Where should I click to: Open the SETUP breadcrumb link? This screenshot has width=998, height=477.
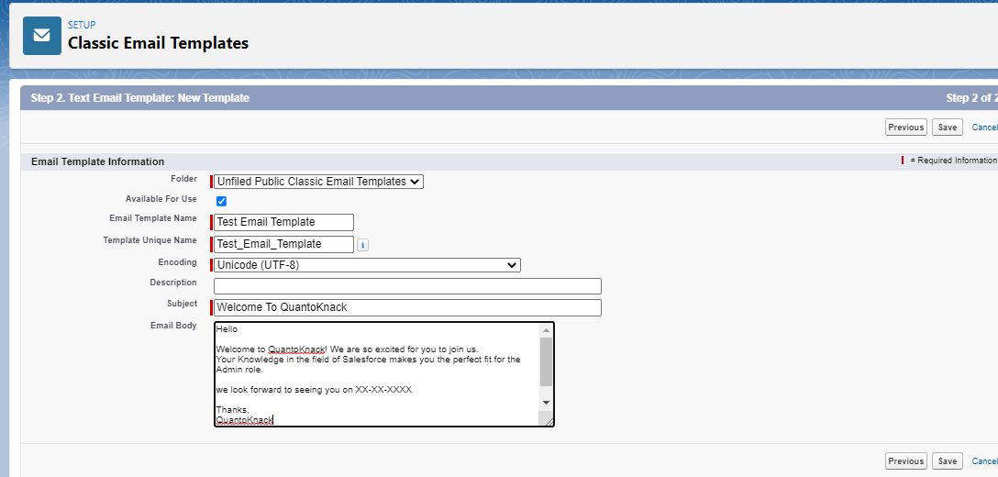[82, 25]
